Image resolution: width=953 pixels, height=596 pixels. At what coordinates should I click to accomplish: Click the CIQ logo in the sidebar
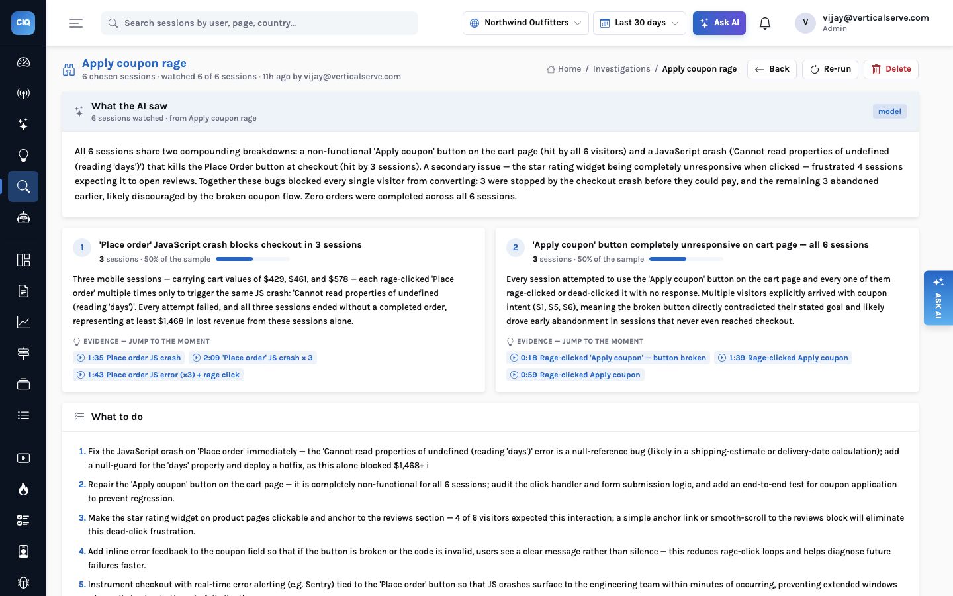click(x=23, y=23)
